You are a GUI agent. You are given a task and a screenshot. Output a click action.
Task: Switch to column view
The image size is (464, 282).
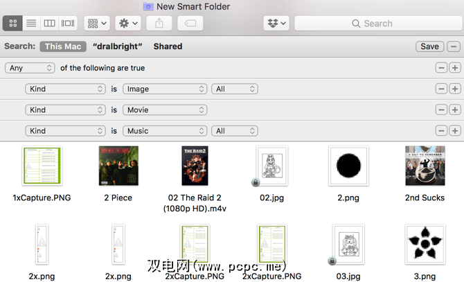[x=49, y=24]
